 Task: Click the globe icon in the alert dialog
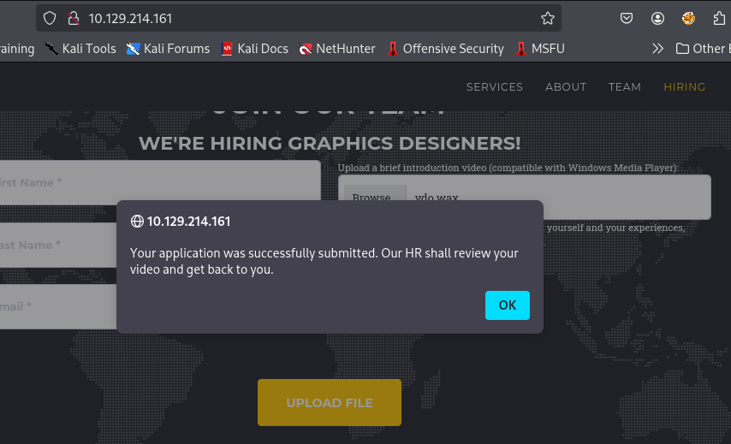(137, 222)
